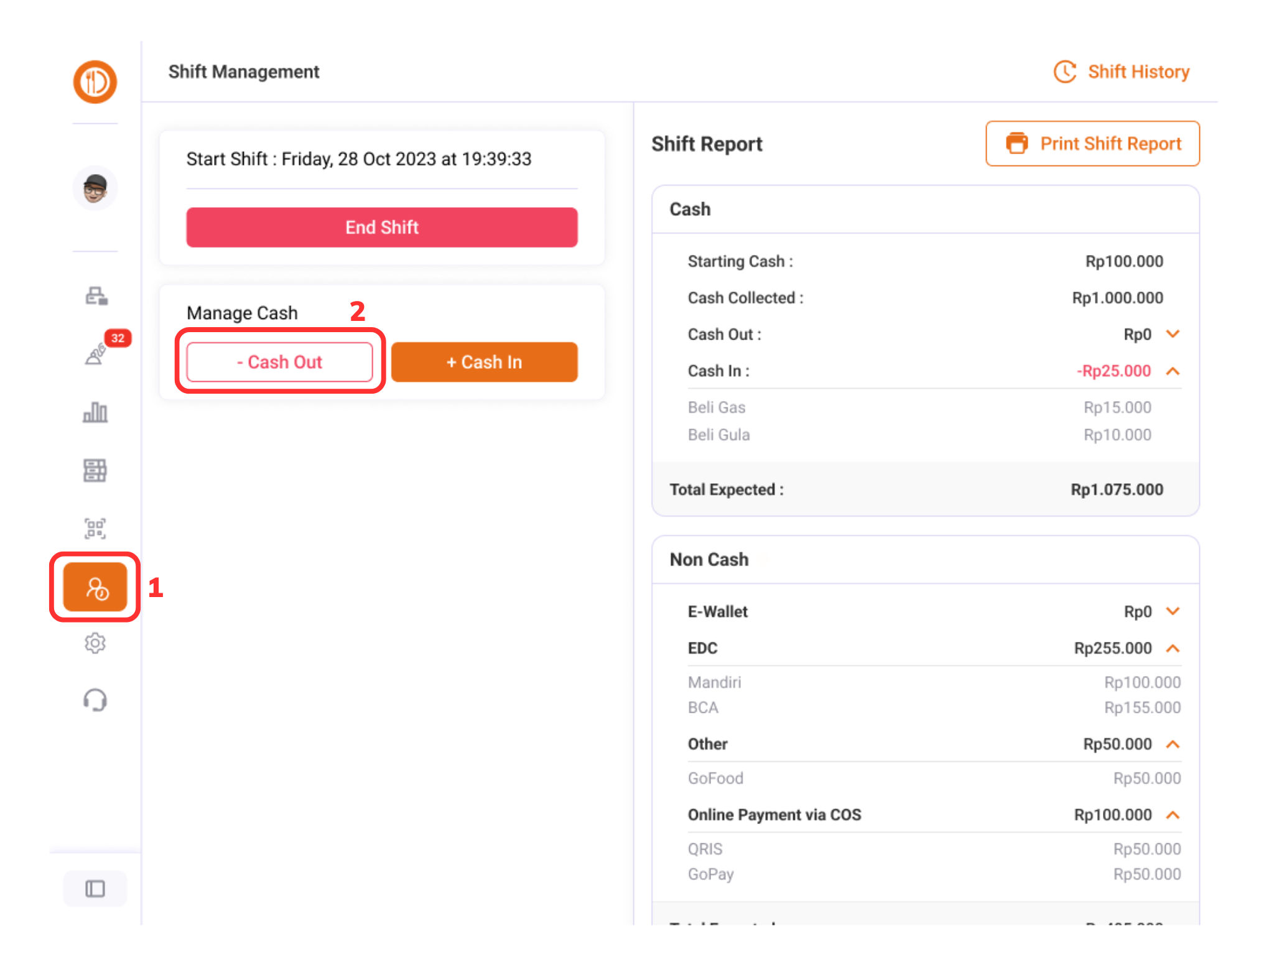Open the QR code scan icon
Image resolution: width=1274 pixels, height=964 pixels.
tap(95, 528)
